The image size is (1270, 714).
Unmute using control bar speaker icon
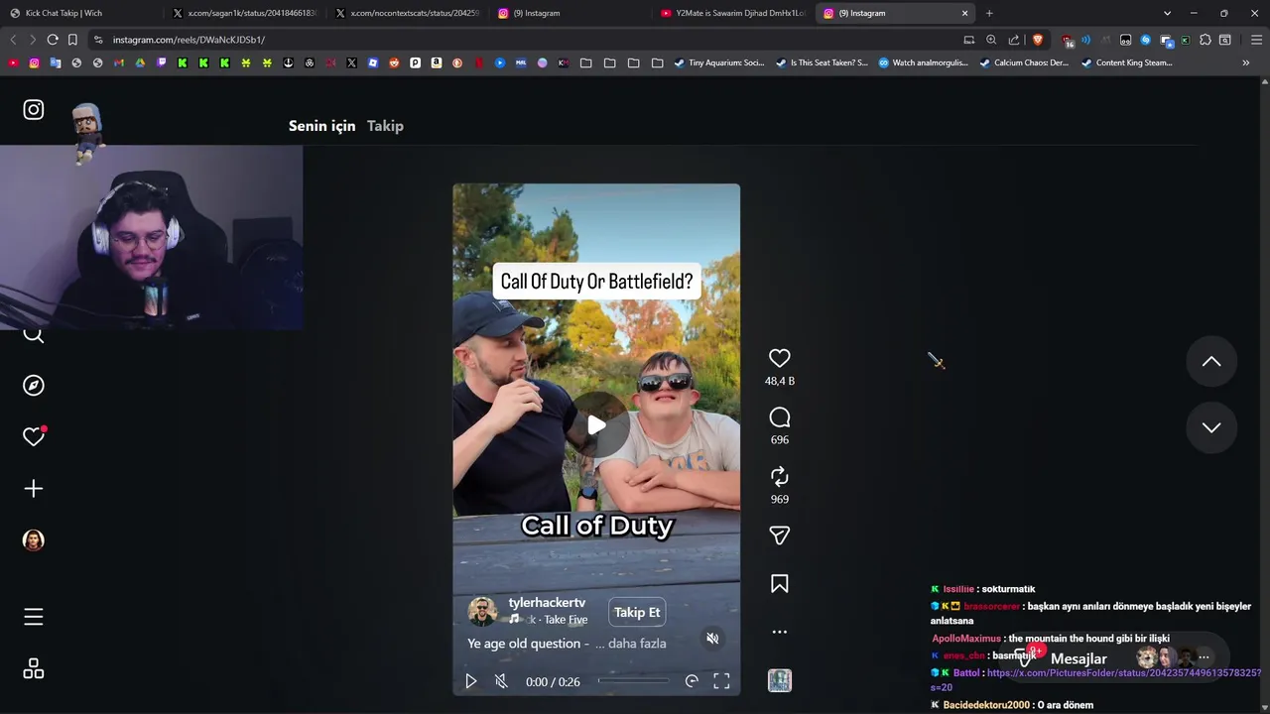click(501, 681)
